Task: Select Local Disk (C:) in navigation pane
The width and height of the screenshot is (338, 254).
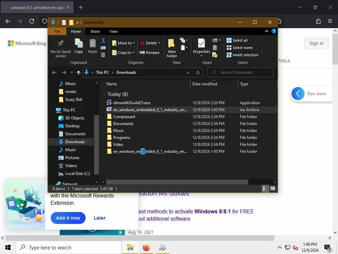Action: 77,174
